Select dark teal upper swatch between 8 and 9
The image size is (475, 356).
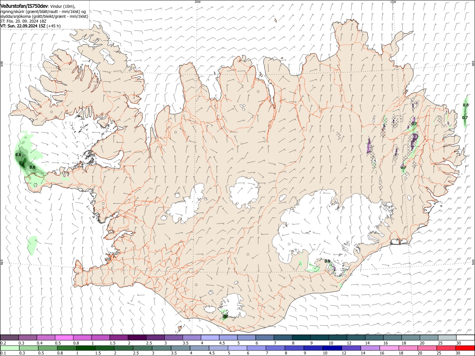301,337
